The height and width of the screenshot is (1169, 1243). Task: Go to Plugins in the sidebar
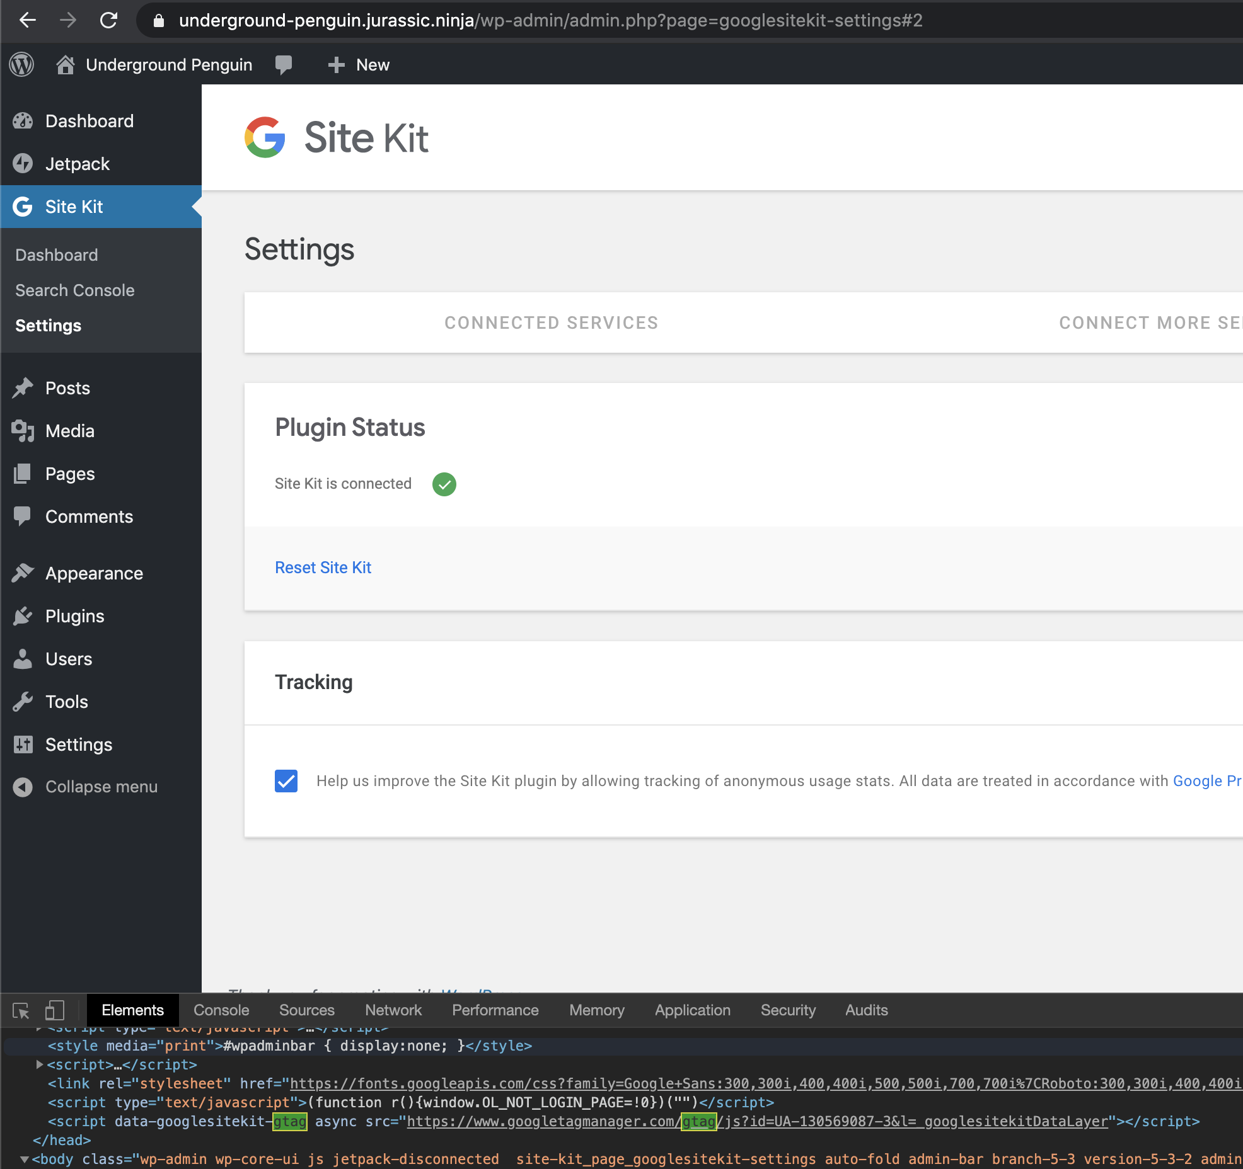click(x=74, y=616)
